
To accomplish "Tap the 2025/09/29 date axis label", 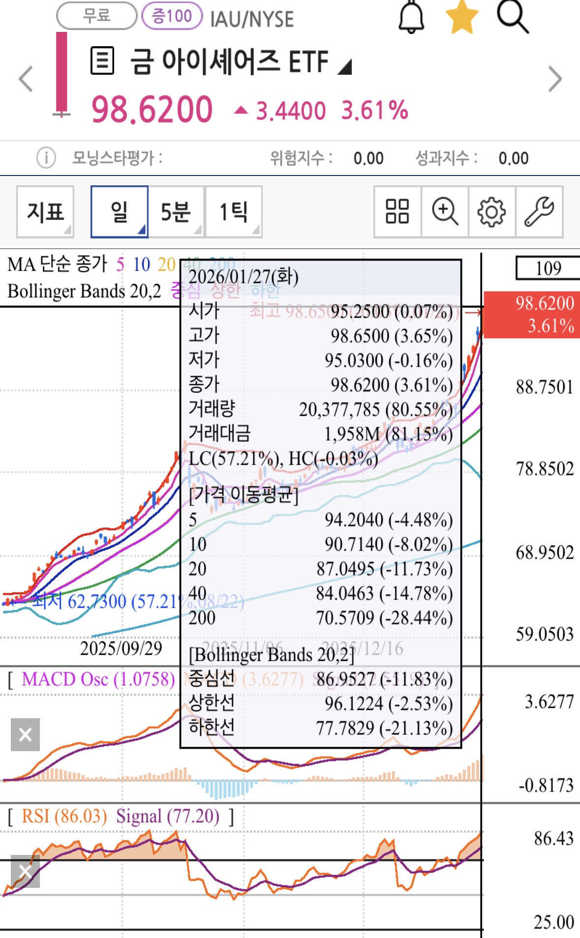I will [x=121, y=648].
